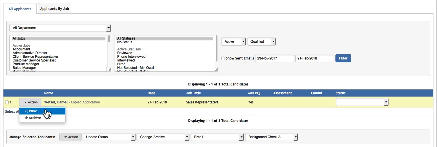Expand the Background Check A dropdown

click(271, 137)
